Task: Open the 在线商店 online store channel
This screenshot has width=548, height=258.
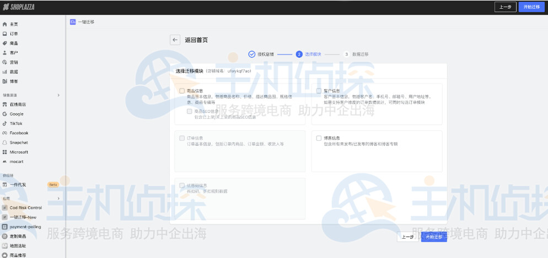Action: pyautogui.click(x=18, y=105)
